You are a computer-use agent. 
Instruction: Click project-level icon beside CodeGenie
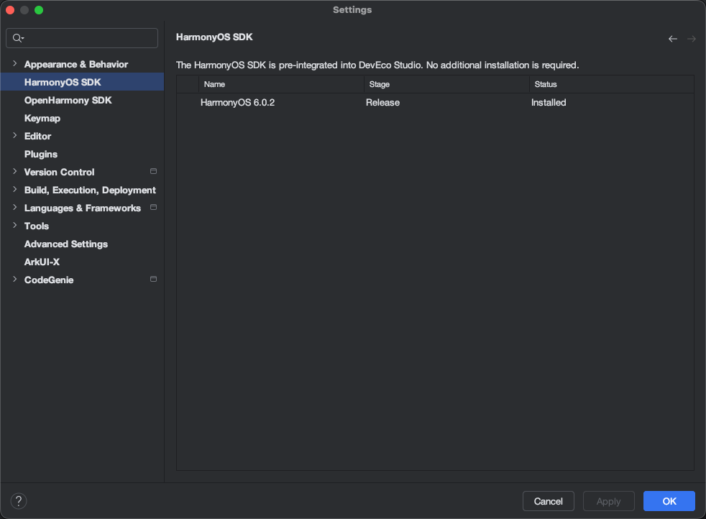point(153,280)
